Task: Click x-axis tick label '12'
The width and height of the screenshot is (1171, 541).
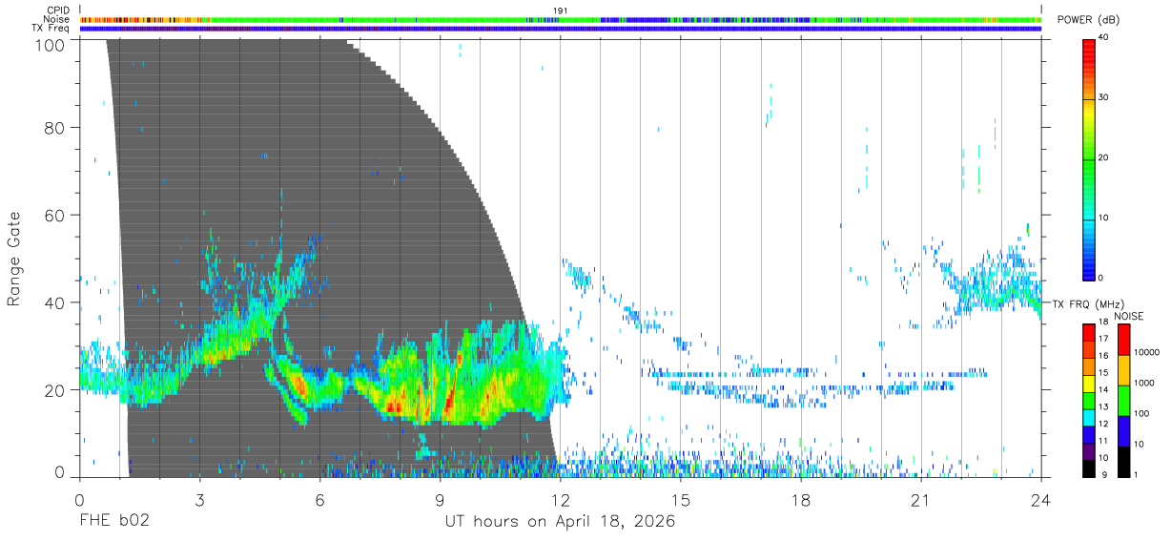Action: 560,500
